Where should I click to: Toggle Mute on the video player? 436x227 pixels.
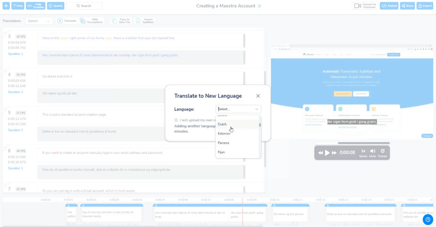(x=373, y=153)
